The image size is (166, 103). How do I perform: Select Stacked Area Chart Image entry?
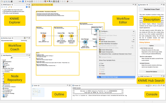click(116, 77)
